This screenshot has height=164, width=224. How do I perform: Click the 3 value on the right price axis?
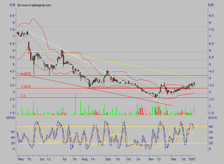coord(210,92)
